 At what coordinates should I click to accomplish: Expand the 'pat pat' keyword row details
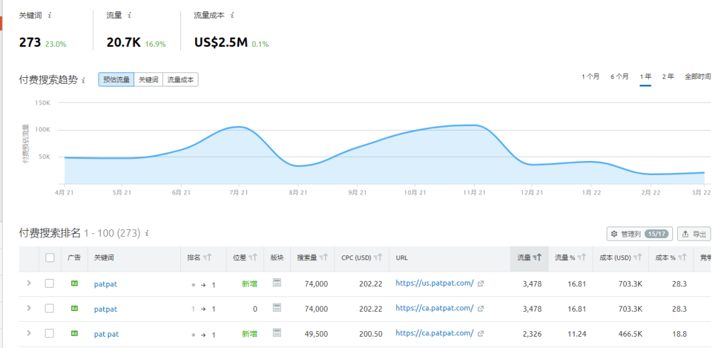coord(28,333)
